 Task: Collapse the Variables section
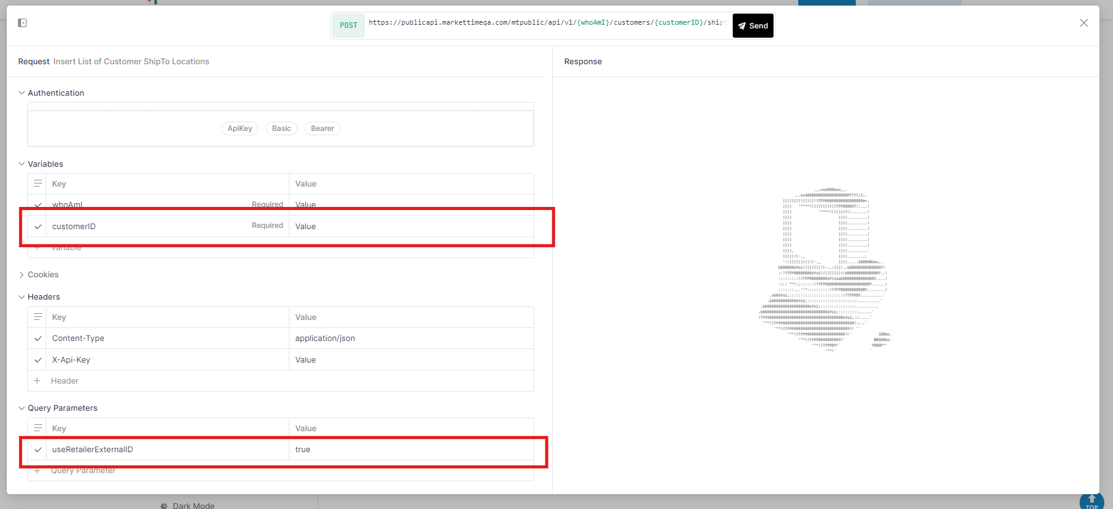tap(22, 164)
